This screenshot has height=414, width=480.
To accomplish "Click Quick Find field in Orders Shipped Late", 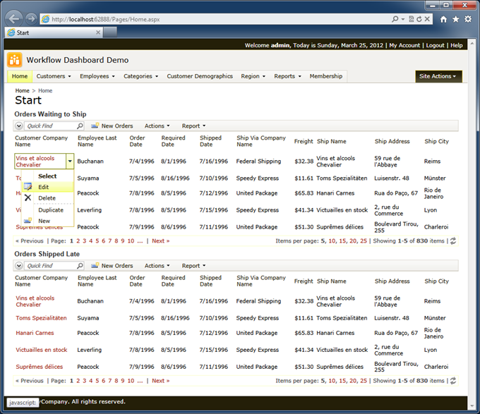I will [x=51, y=265].
